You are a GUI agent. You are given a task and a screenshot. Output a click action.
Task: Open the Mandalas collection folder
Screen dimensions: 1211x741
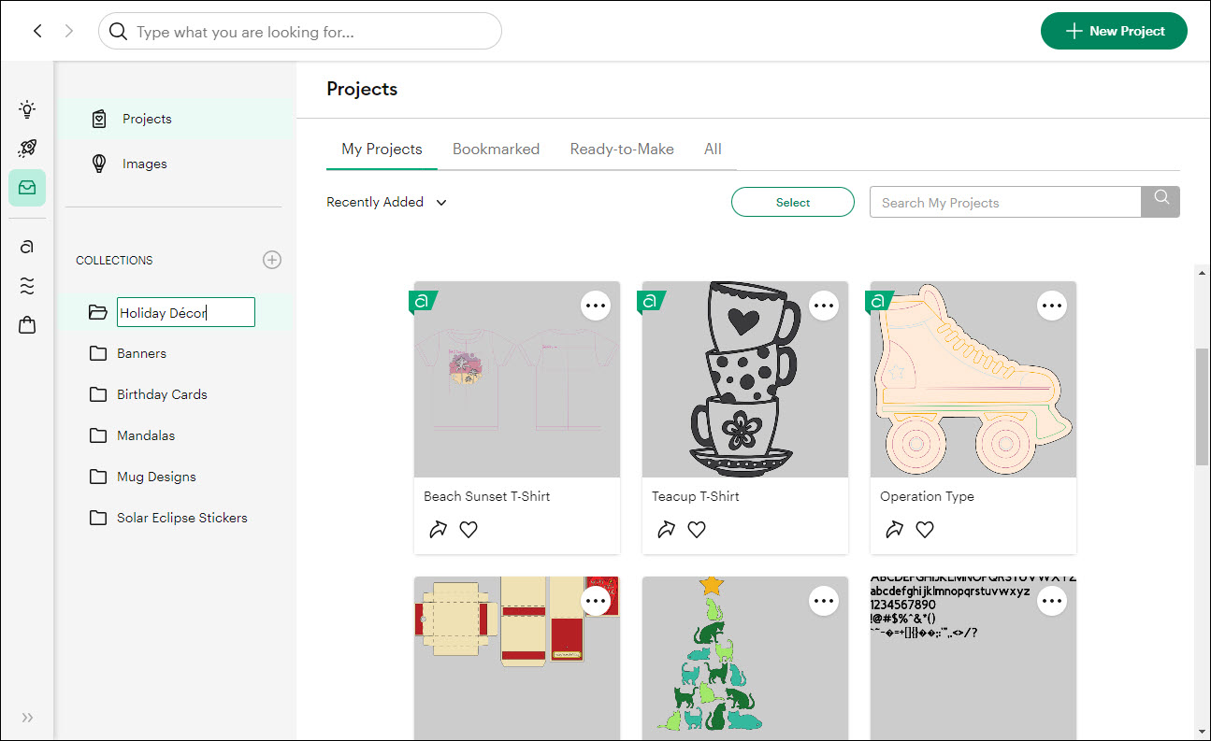(x=145, y=435)
